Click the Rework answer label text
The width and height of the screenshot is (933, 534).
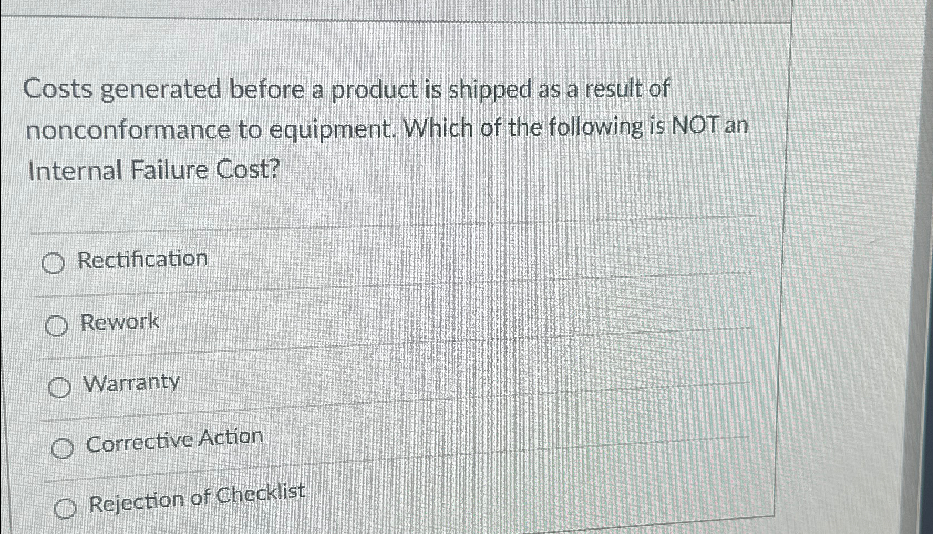tap(120, 322)
